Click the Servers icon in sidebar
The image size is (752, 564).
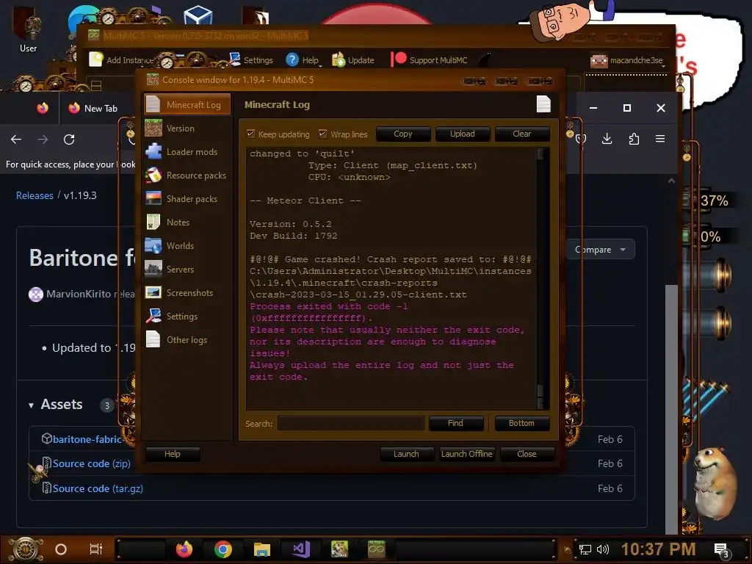pyautogui.click(x=153, y=269)
